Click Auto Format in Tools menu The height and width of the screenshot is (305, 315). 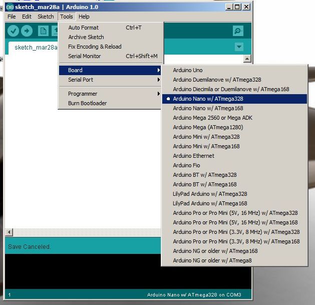(83, 28)
